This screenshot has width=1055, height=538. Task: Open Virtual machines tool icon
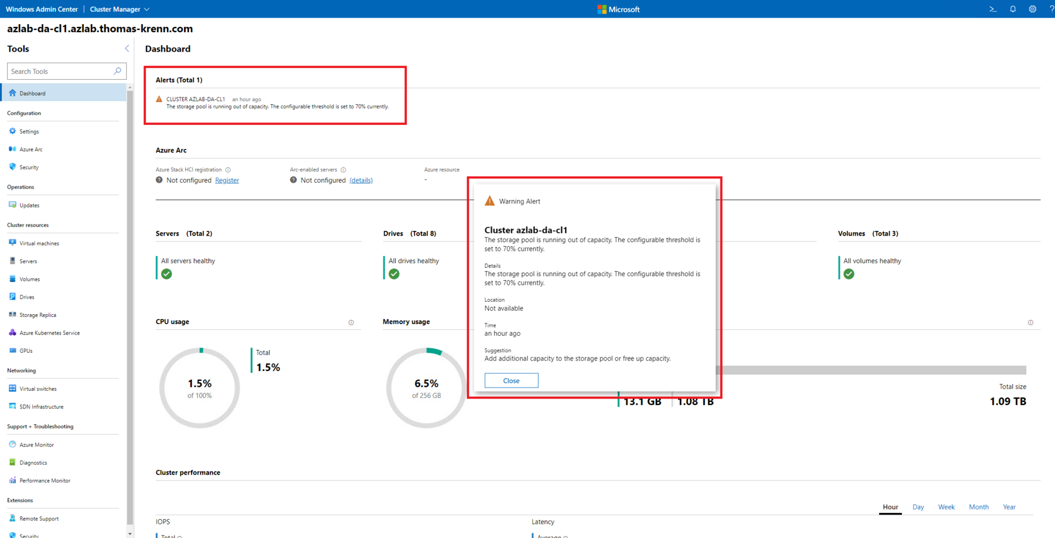12,243
